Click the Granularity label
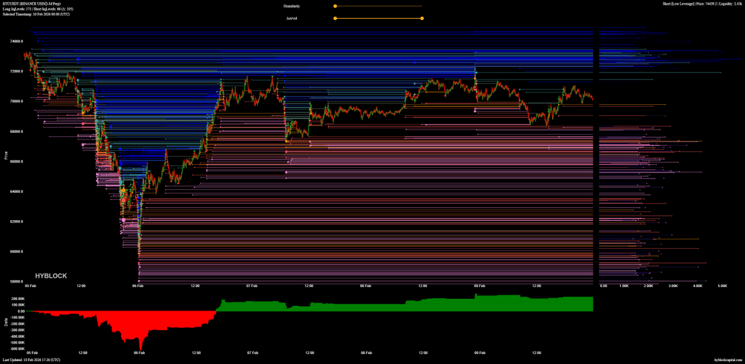 [x=292, y=6]
